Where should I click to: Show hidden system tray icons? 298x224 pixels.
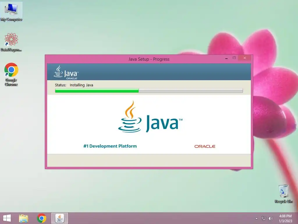(x=257, y=218)
